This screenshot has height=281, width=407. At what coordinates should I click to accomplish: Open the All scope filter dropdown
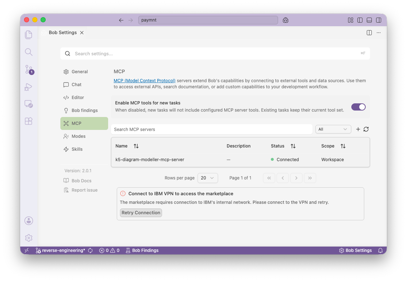333,129
